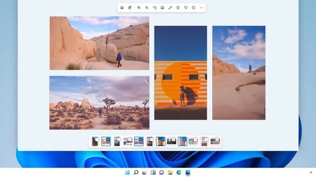Viewport: 316px width, 177px height.
Task: Expand the system tray hidden icons chevron
Action: (311, 172)
